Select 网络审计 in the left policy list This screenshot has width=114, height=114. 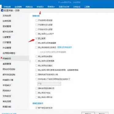[x=7, y=91]
